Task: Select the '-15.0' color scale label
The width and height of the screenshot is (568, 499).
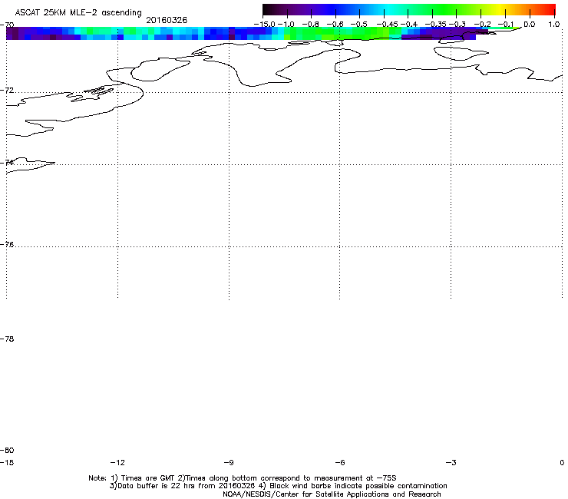Action: coord(265,25)
